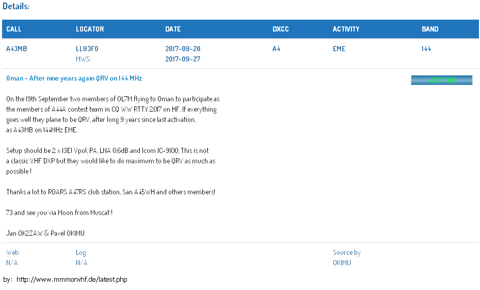The height and width of the screenshot is (290, 480).
Task: Open the mmmonvhf.de latest.php URL
Action: point(72,279)
